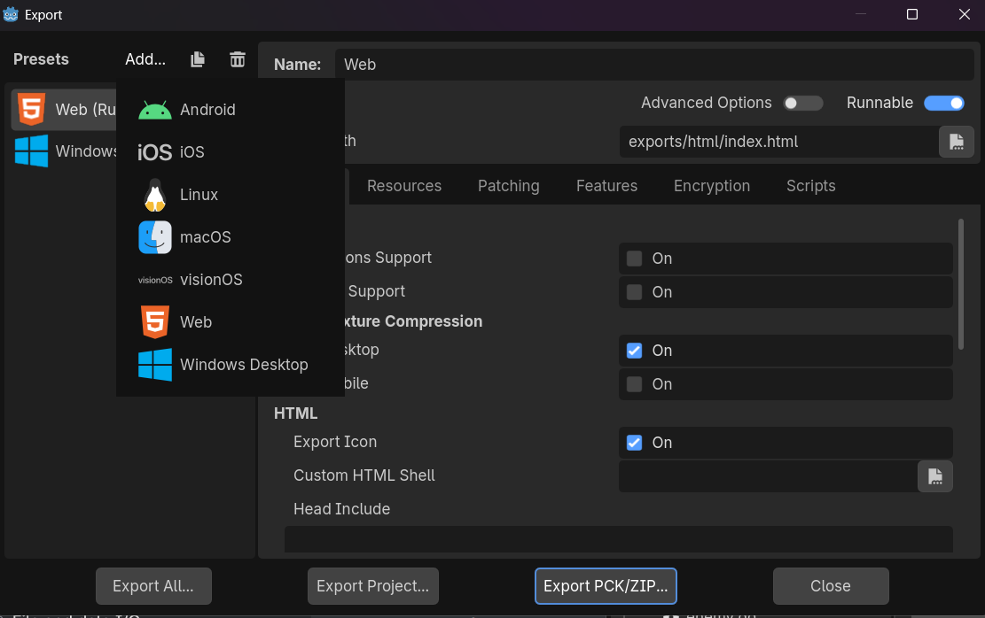Switch to the Patching tab
985x618 pixels.
point(508,186)
